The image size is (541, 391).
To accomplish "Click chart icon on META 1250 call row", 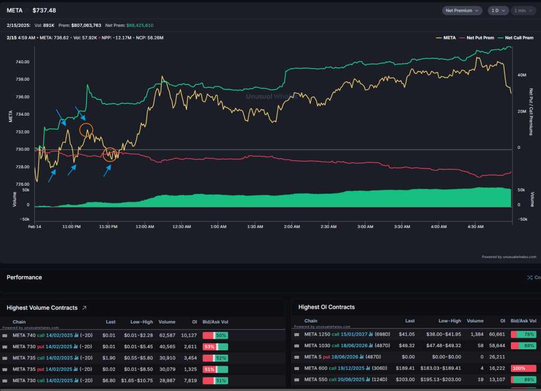I will (369, 334).
